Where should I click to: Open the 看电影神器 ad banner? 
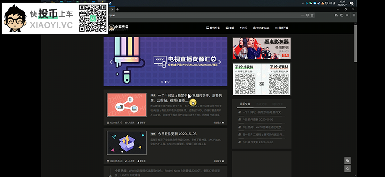[x=261, y=48]
